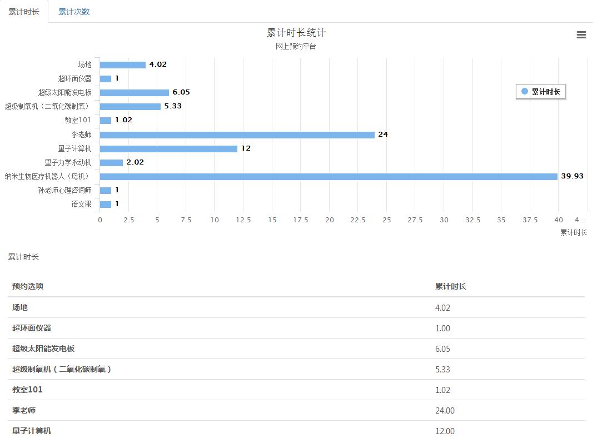This screenshot has width=612, height=438.
Task: Click table value 24.00
Action: [x=445, y=411]
